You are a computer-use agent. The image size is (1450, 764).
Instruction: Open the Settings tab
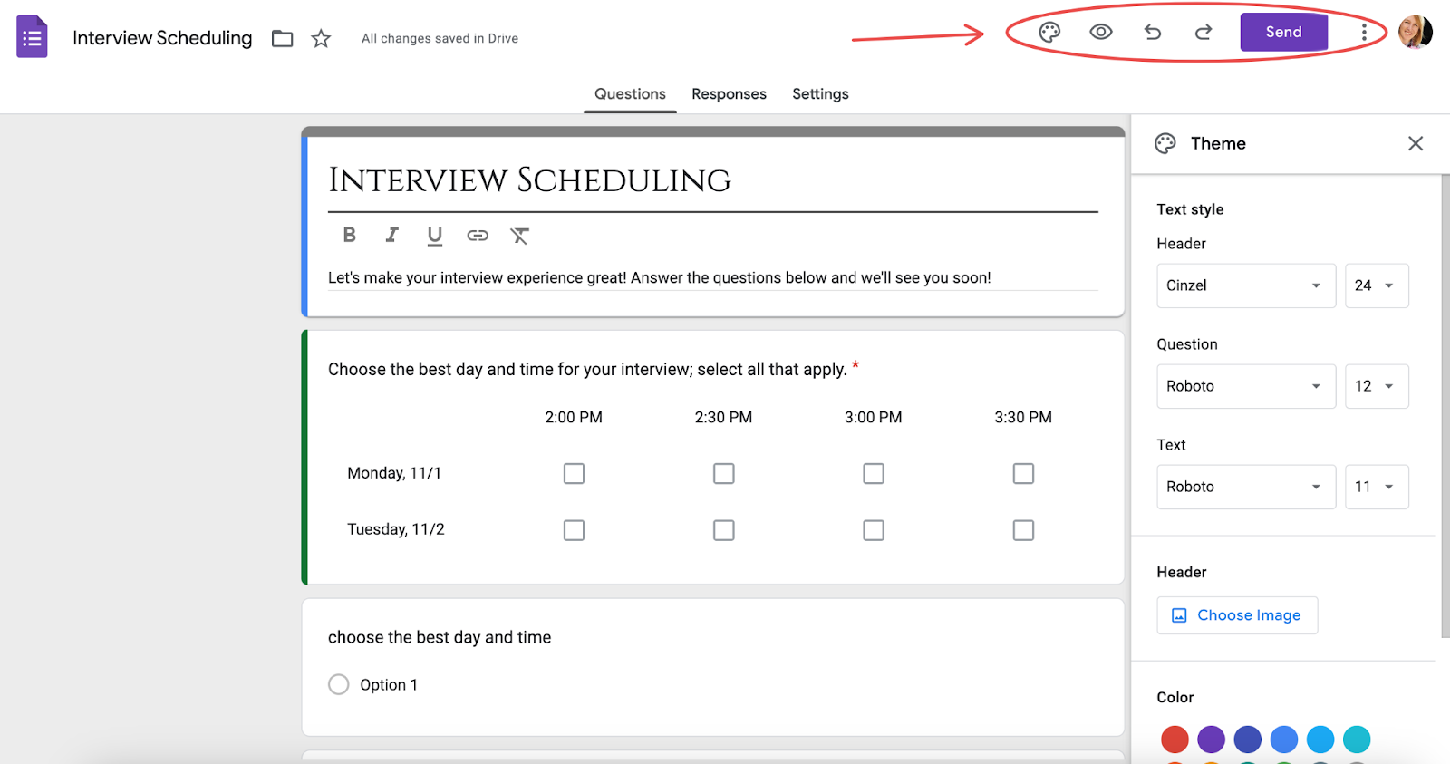click(x=820, y=93)
